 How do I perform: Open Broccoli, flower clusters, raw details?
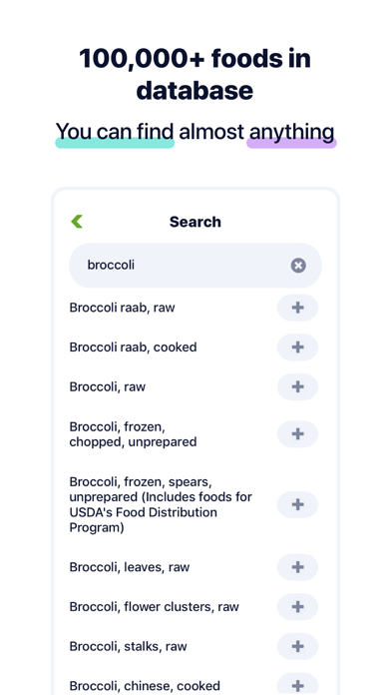pos(154,607)
